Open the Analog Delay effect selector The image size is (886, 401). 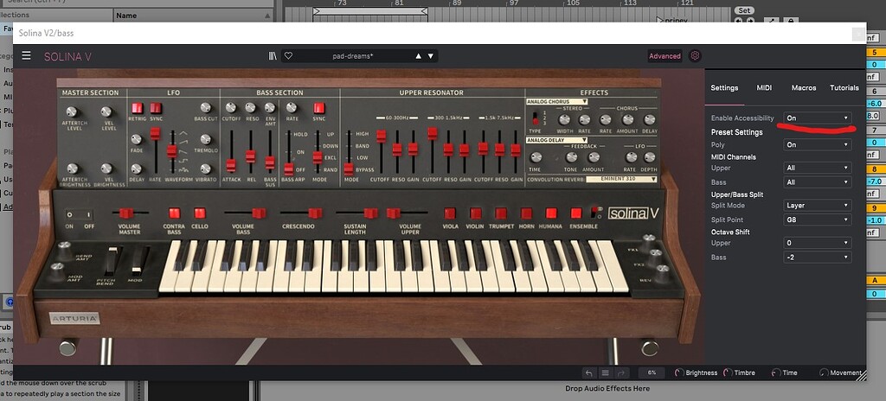[557, 140]
